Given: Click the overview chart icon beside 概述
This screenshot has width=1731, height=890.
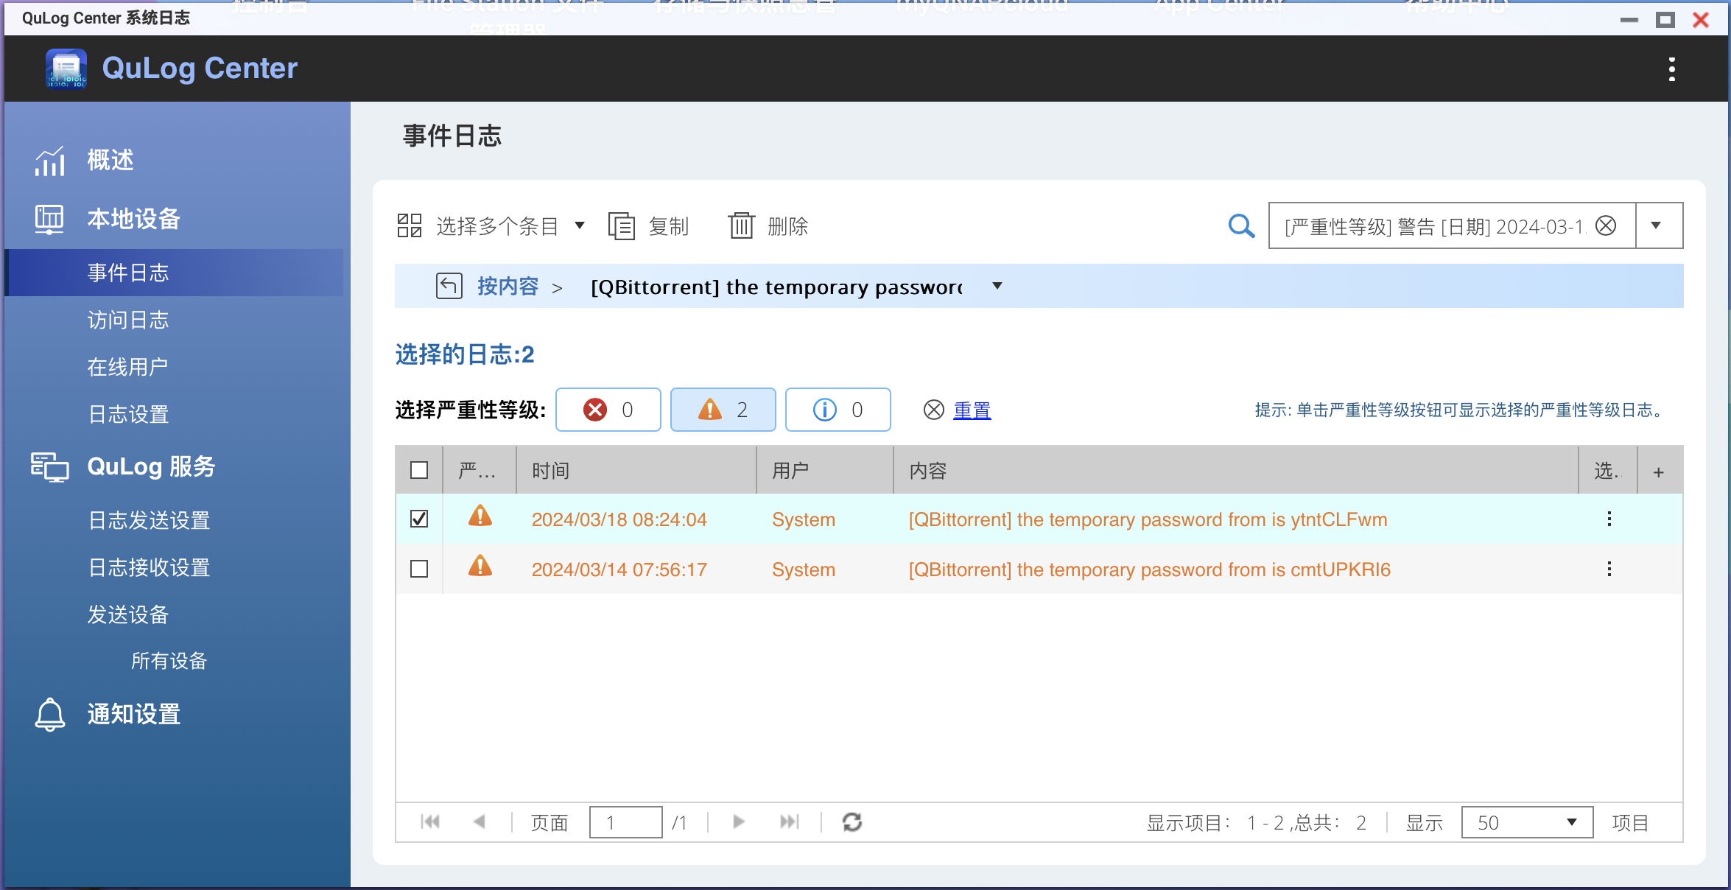Looking at the screenshot, I should (49, 161).
